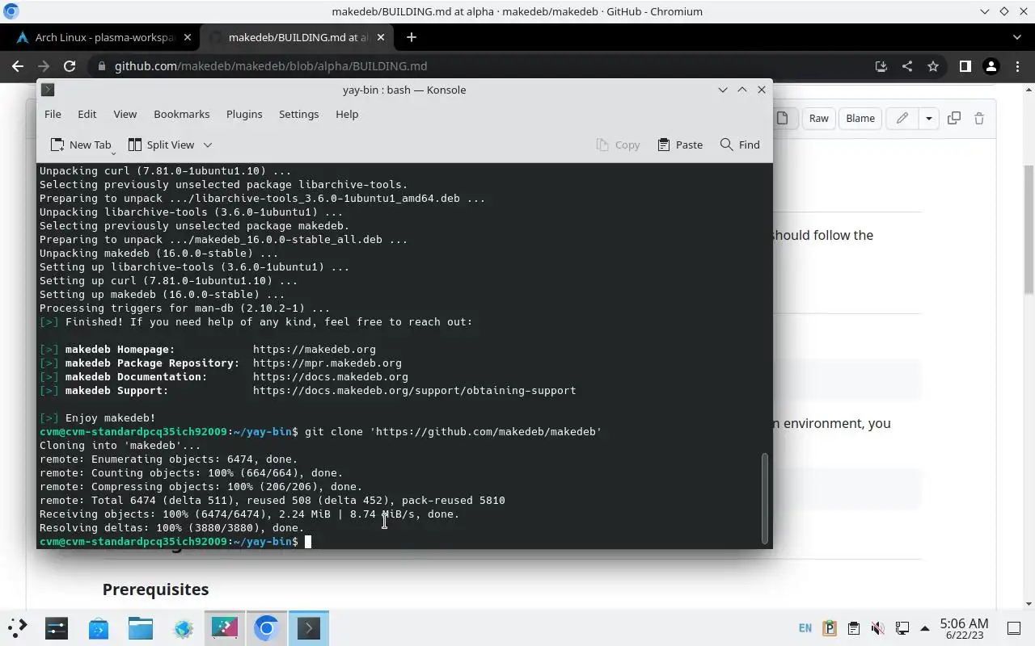
Task: Click the Prerequisites heading on GitHub page
Action: (155, 589)
